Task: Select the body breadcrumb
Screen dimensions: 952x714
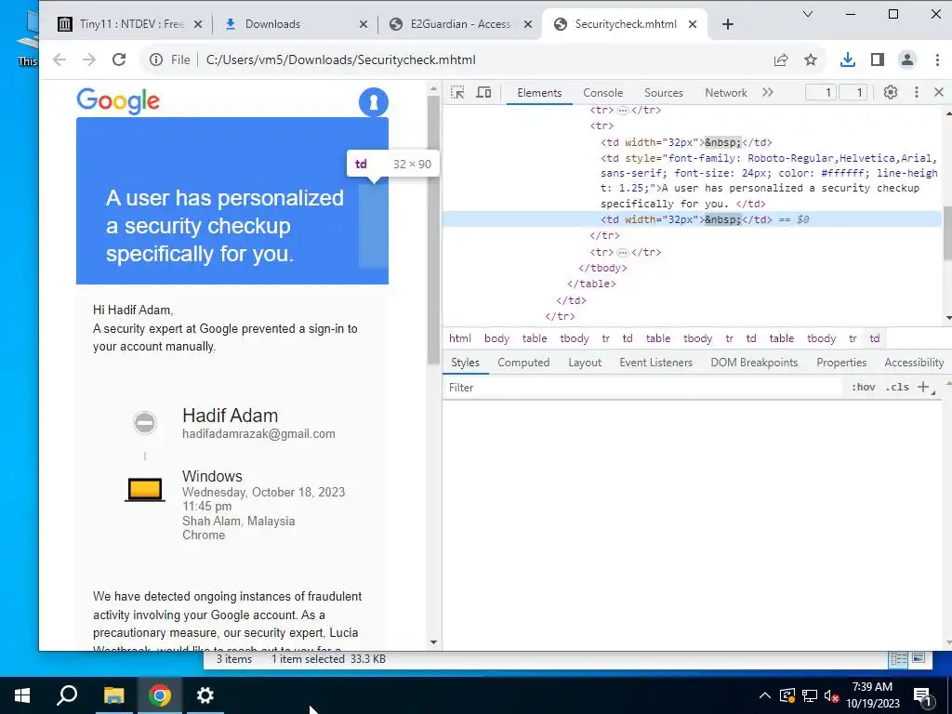Action: pyautogui.click(x=496, y=338)
